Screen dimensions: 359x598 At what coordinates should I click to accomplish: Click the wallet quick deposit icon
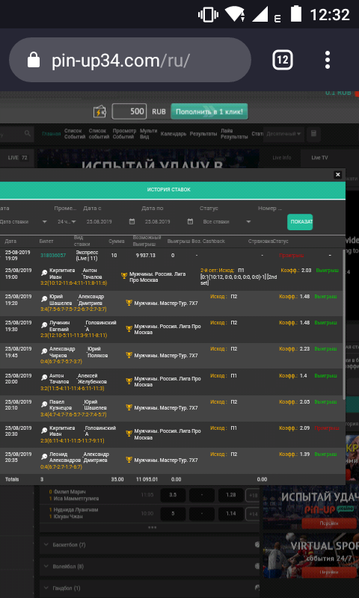pyautogui.click(x=99, y=111)
